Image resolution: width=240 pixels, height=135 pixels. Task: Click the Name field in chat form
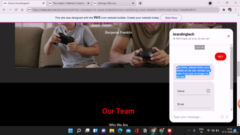point(193,91)
